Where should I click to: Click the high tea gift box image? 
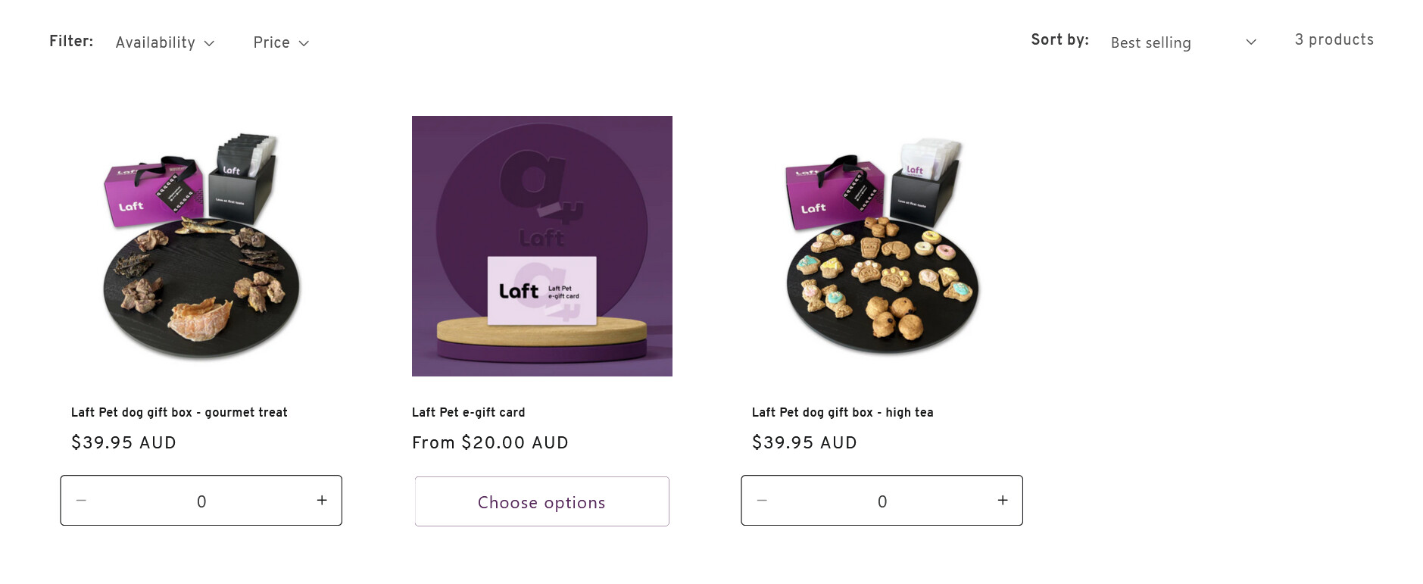tap(882, 246)
